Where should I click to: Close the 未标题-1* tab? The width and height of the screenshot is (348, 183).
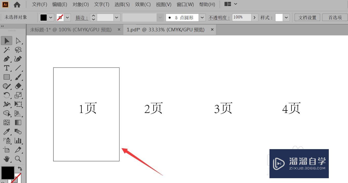pyautogui.click(x=119, y=30)
